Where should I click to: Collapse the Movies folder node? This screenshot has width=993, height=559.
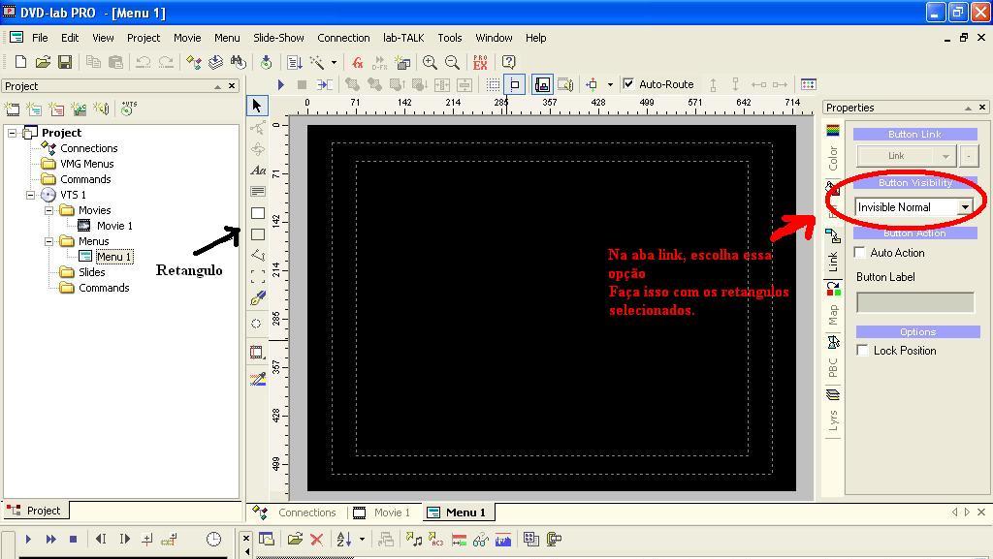click(48, 210)
